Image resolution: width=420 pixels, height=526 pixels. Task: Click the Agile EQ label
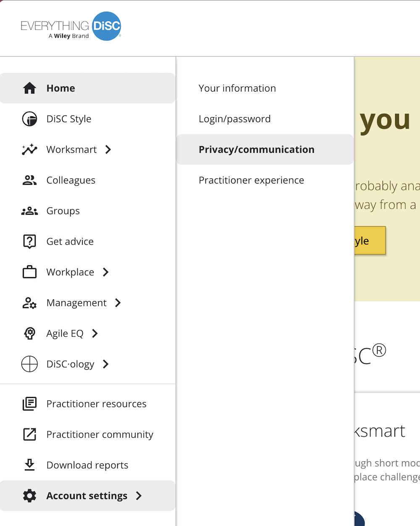(x=65, y=334)
